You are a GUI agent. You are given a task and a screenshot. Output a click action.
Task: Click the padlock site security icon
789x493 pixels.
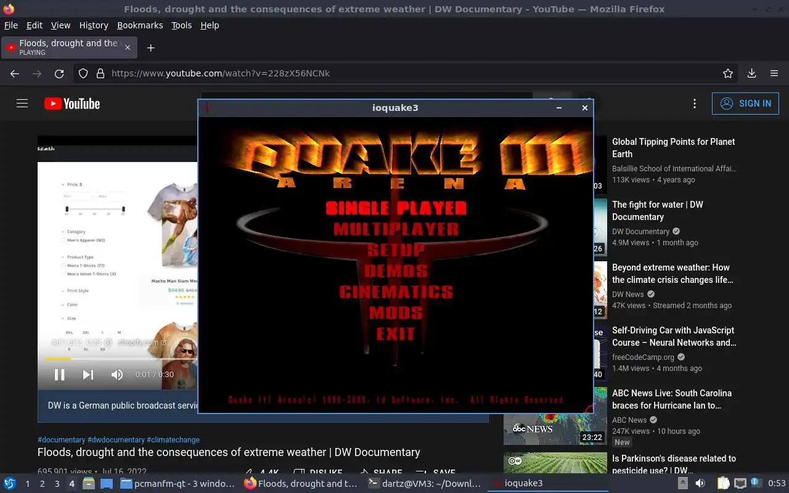(x=100, y=73)
